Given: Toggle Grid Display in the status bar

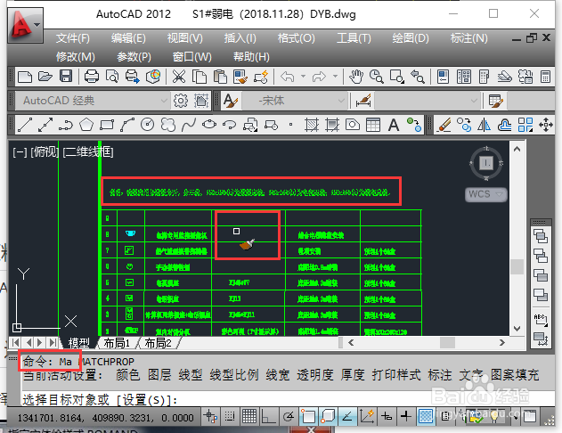Looking at the screenshot, I should (x=249, y=416).
